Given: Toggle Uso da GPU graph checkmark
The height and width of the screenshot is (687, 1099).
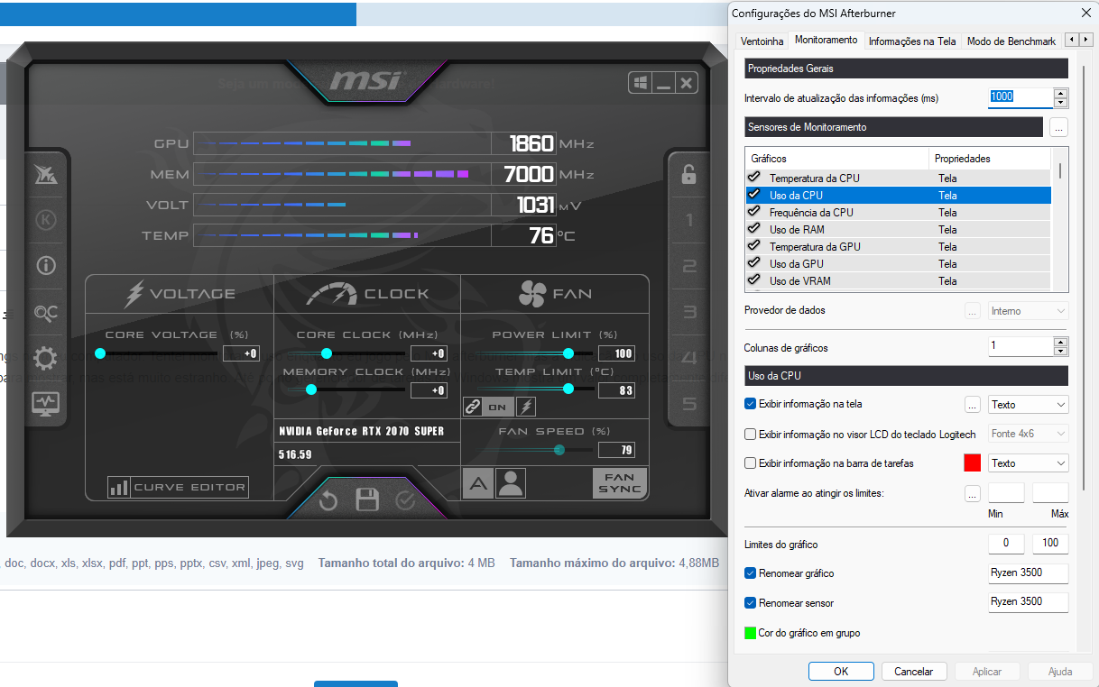Looking at the screenshot, I should pyautogui.click(x=753, y=263).
